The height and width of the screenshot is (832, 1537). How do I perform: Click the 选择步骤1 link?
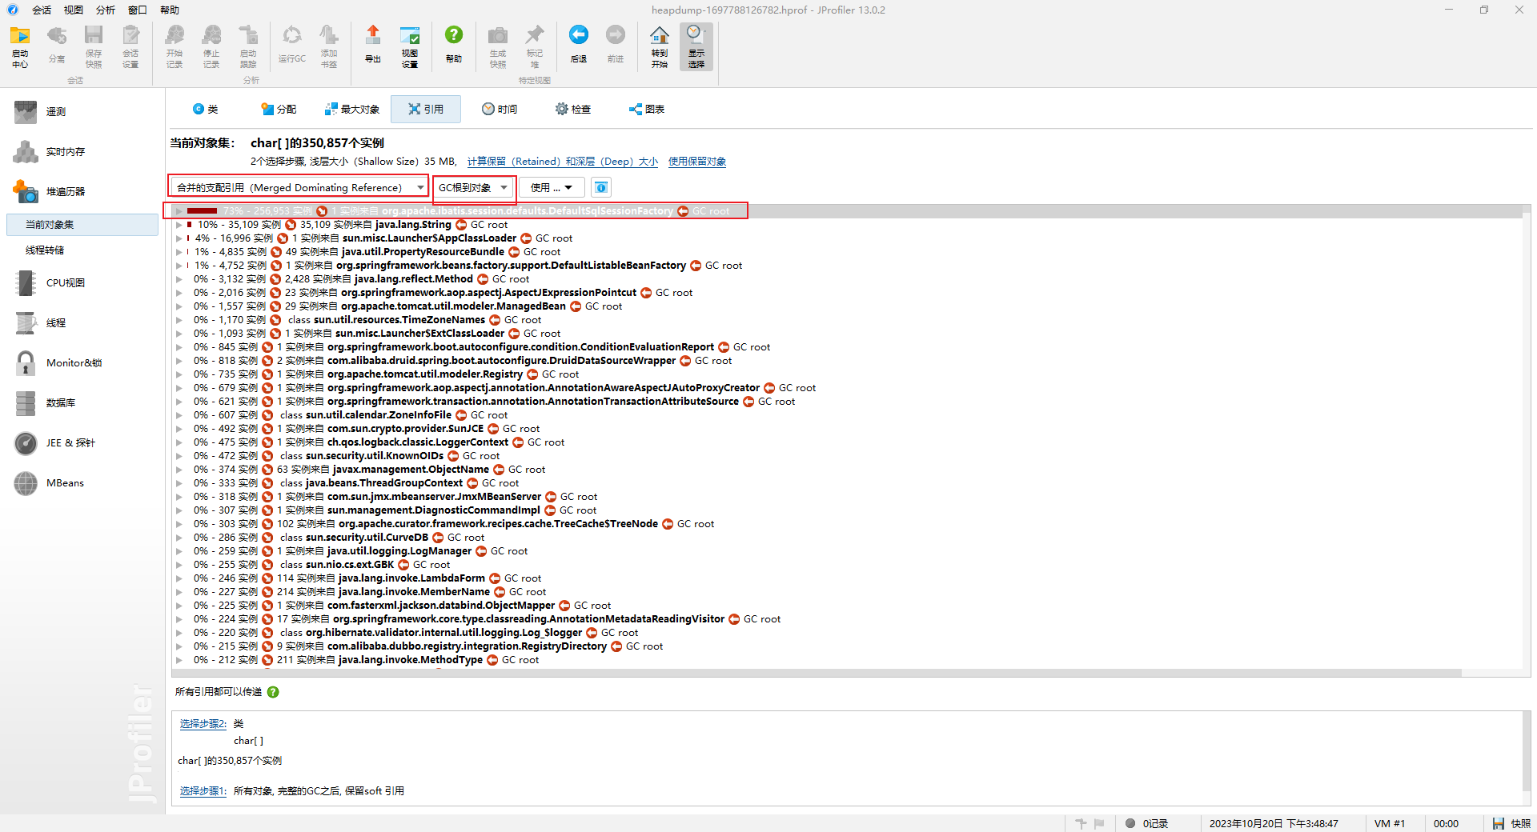click(203, 791)
